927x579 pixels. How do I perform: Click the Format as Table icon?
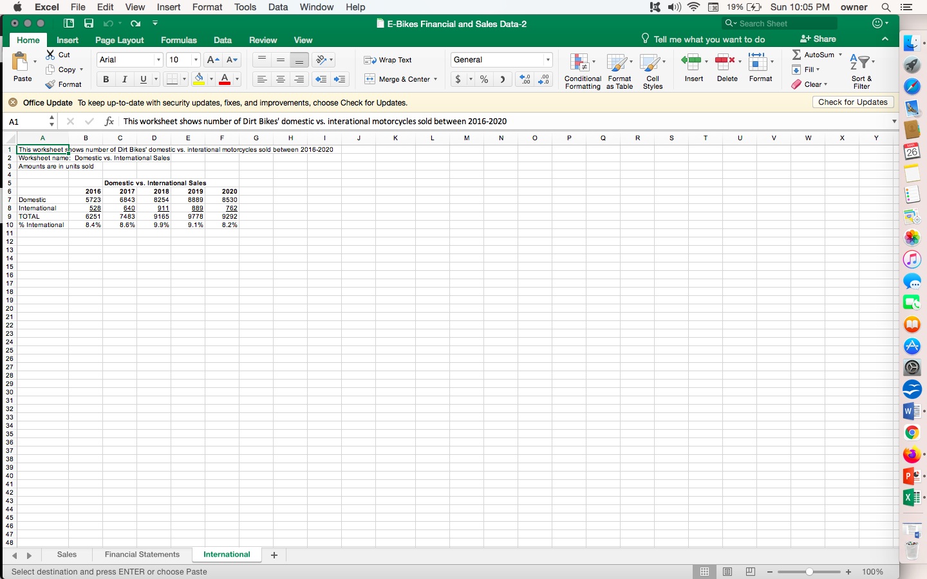(x=619, y=71)
